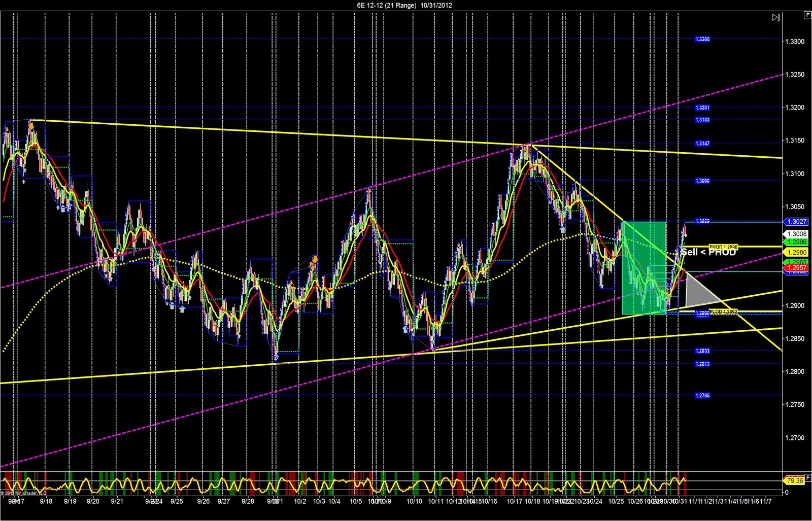Click the yellow 1.2980 price marker
Image resolution: width=812 pixels, height=521 pixels.
coord(796,252)
